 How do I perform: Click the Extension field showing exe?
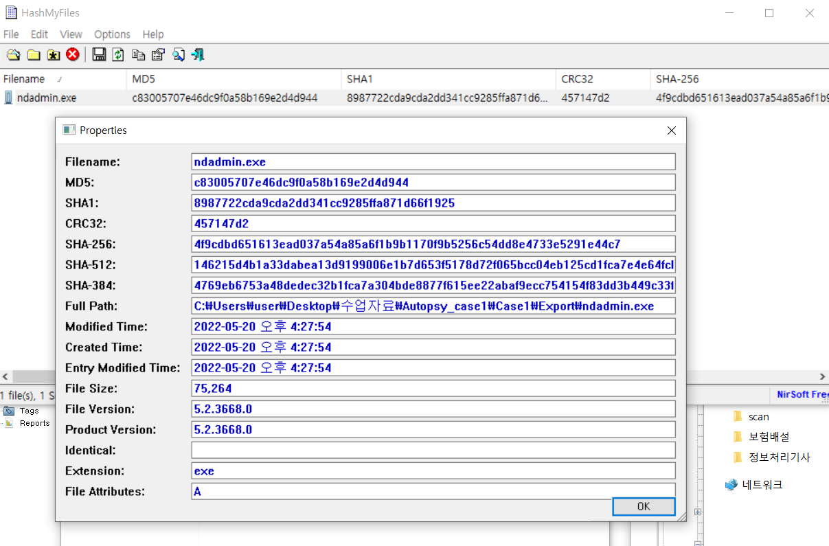click(x=433, y=470)
